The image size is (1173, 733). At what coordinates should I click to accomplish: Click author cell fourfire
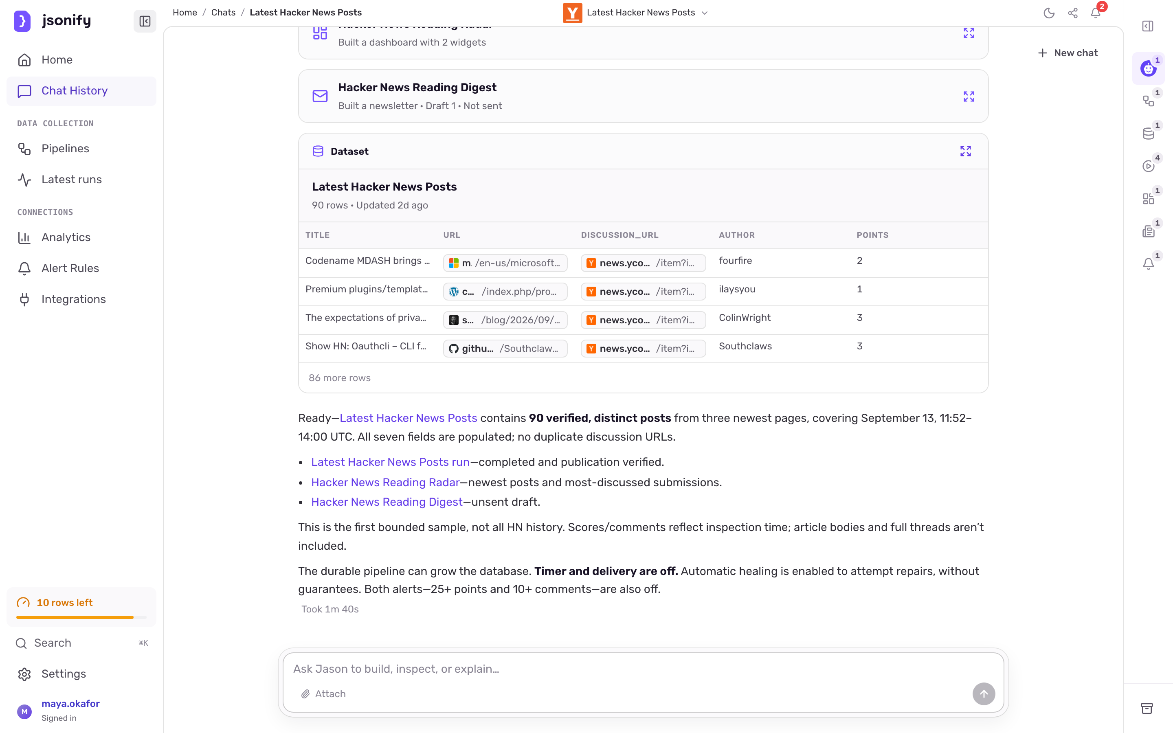[x=735, y=261]
